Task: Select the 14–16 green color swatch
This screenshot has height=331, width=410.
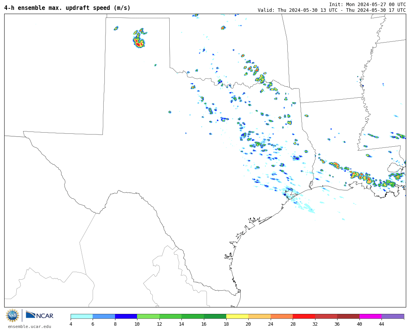Action: 193,316
